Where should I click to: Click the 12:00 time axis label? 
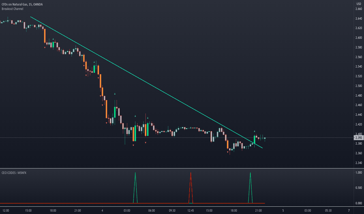coord(6,210)
